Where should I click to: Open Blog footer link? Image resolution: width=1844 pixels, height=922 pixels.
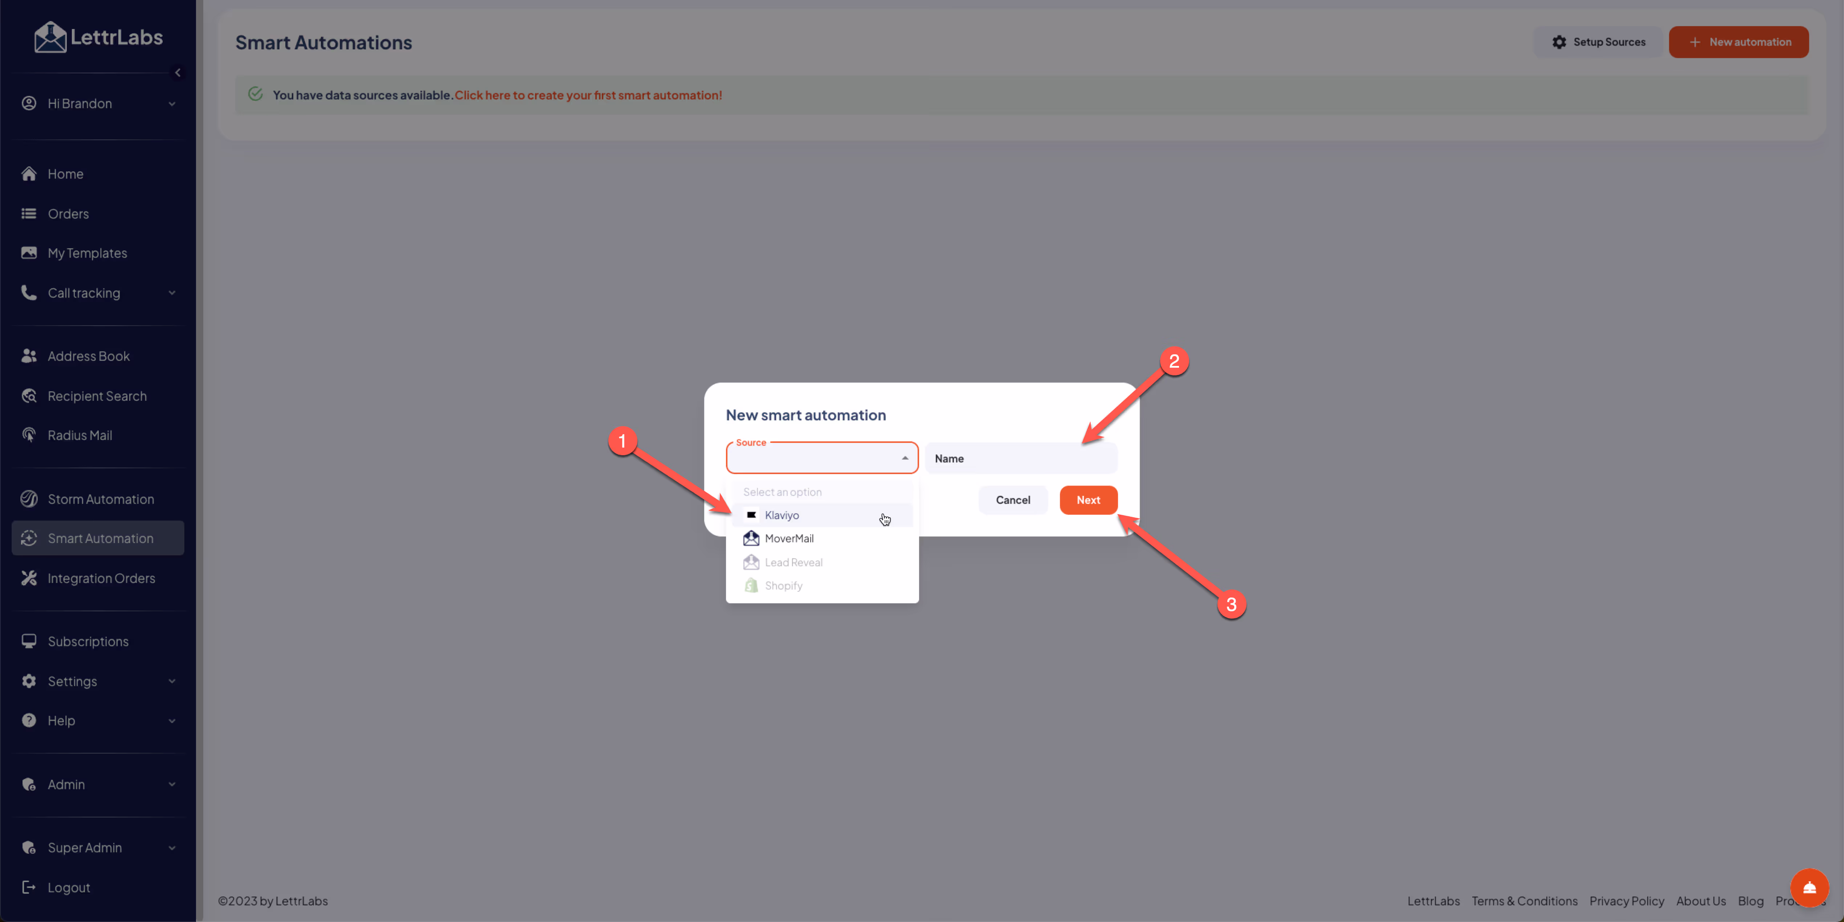coord(1750,901)
